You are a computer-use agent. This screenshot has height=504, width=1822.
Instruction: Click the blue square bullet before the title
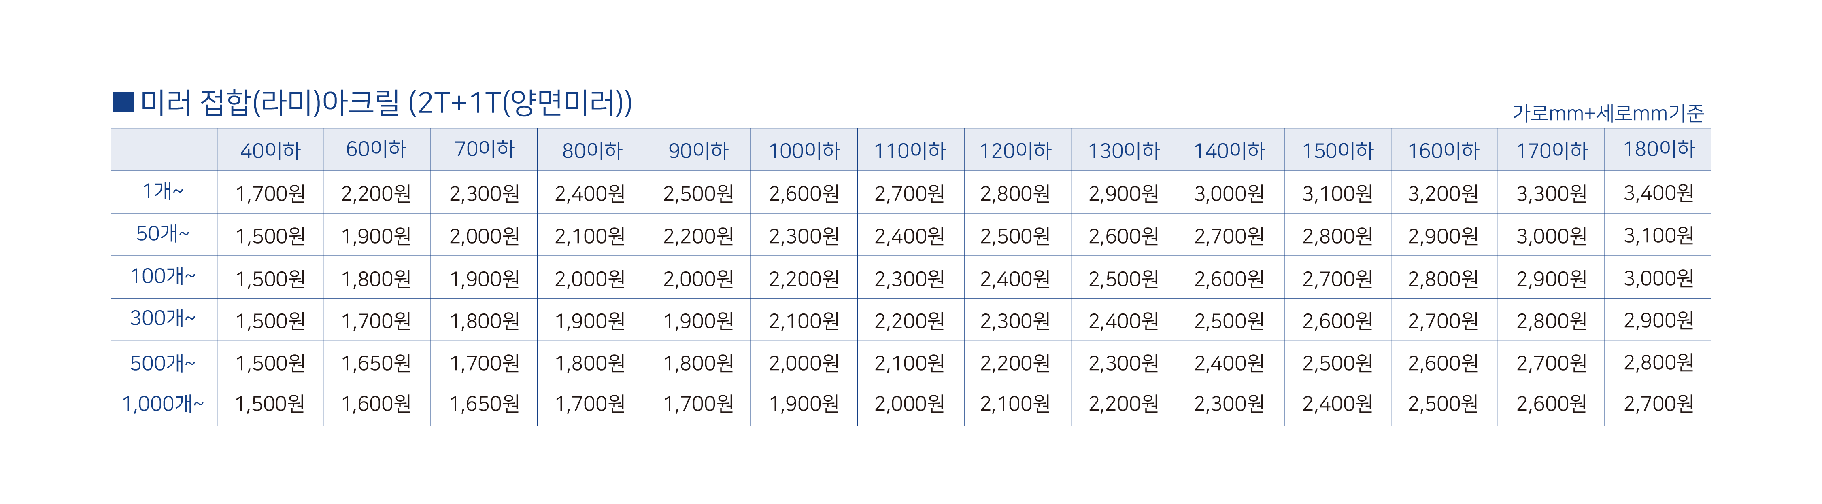[x=123, y=102]
